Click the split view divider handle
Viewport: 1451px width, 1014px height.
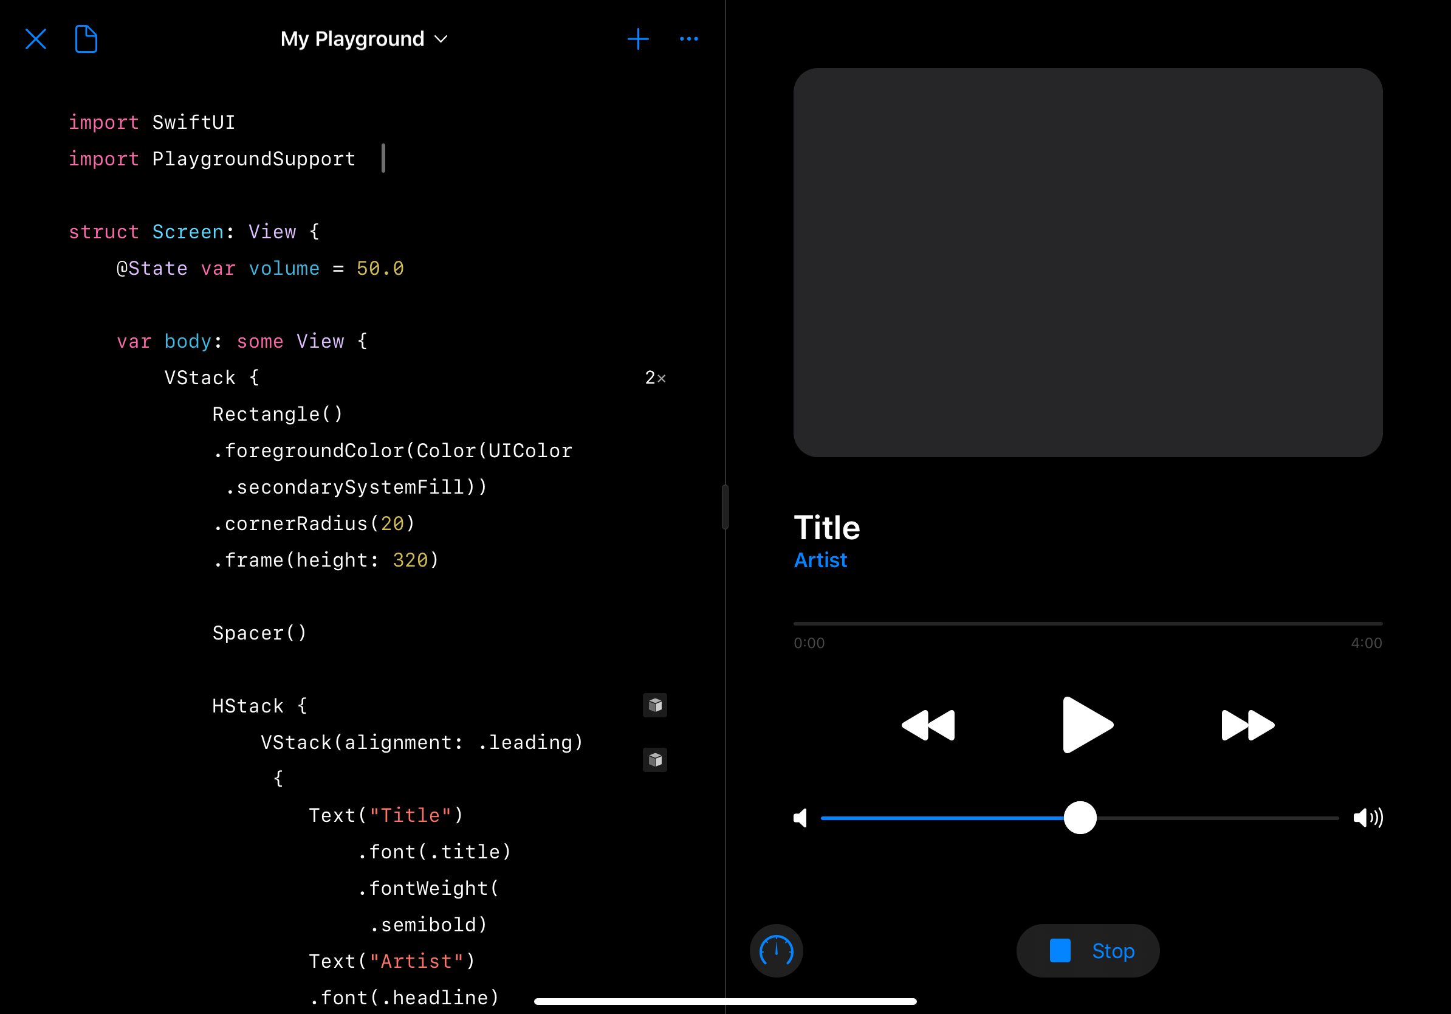pyautogui.click(x=725, y=507)
